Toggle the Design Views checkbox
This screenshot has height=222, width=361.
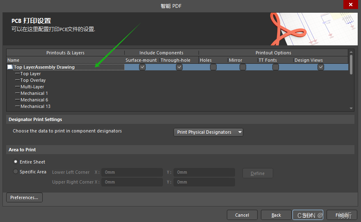(x=321, y=67)
